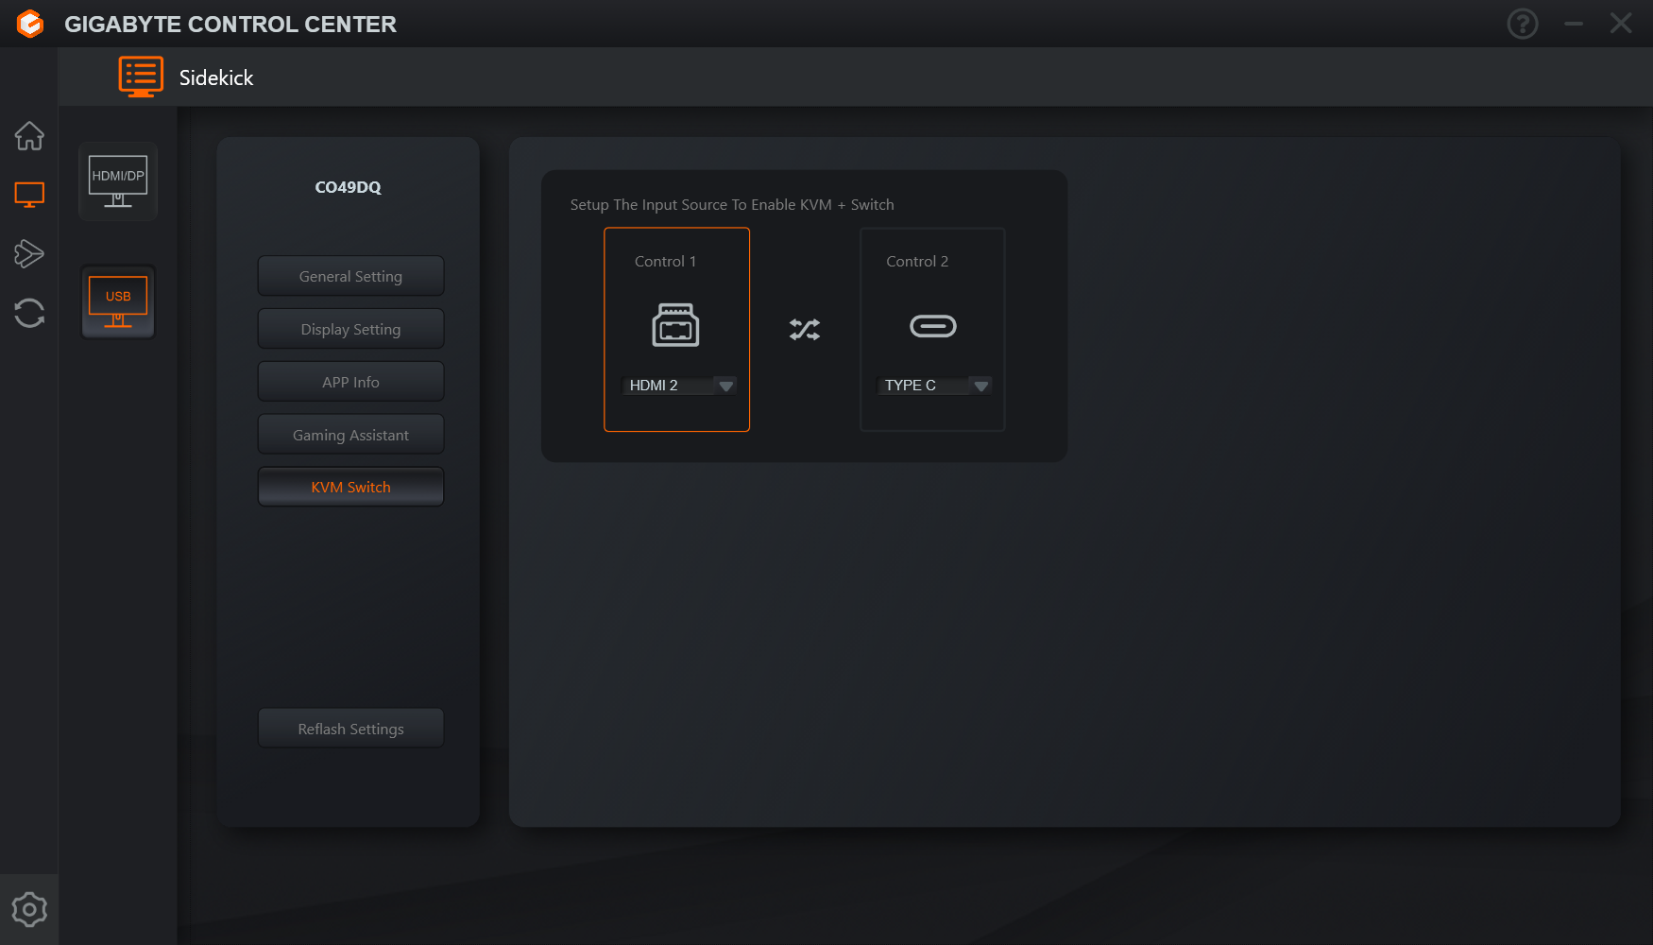The image size is (1653, 945).
Task: Click the CO49DQ monitor name
Action: (348, 187)
